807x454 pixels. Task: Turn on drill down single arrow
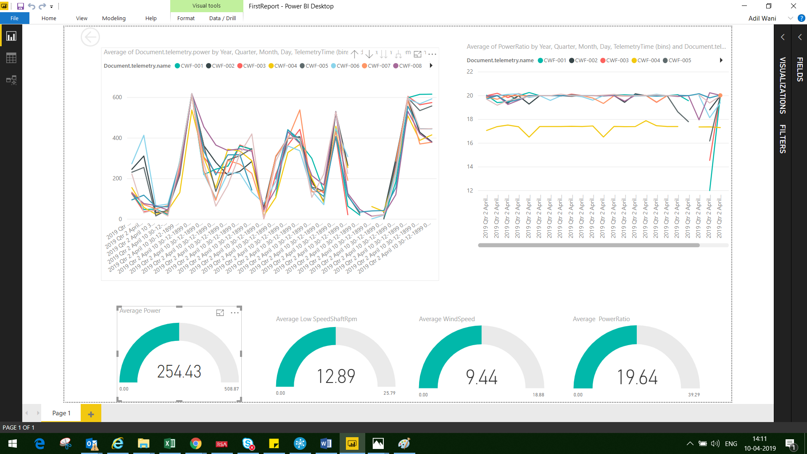(x=369, y=54)
